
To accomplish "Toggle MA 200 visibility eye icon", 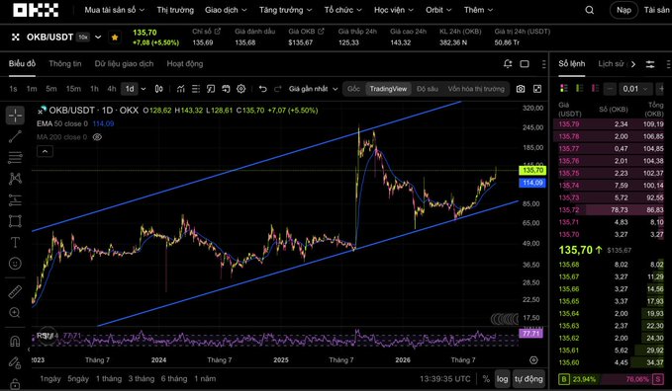I will point(97,137).
